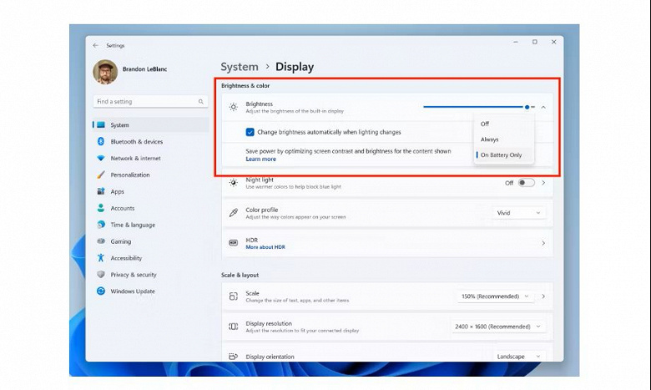The height and width of the screenshot is (390, 651).
Task: Click the back arrow in Settings
Action: point(96,45)
